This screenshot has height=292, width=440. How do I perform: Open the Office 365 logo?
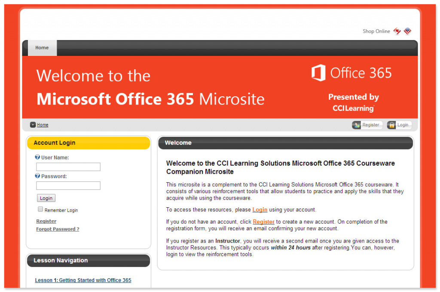click(x=350, y=73)
